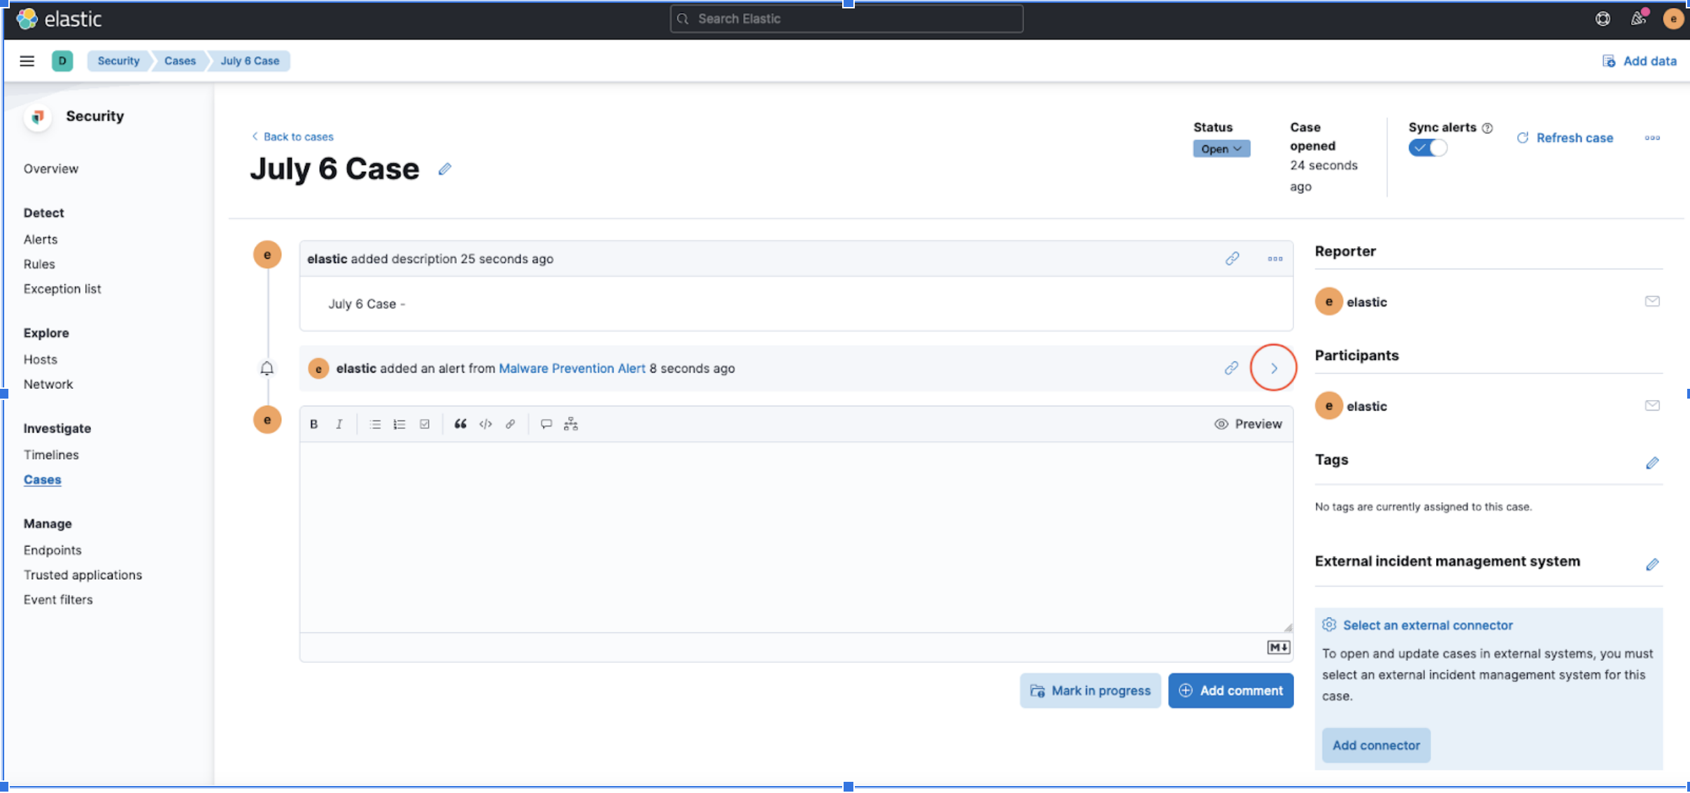
Task: Click the italic formatting icon
Action: point(339,424)
